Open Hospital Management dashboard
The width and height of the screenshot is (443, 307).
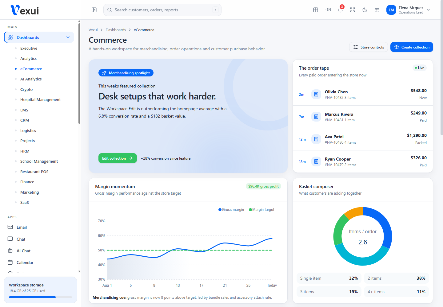[x=40, y=99]
